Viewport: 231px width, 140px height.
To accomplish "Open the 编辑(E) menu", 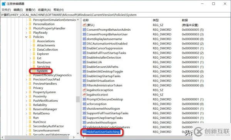I will [x=18, y=10].
